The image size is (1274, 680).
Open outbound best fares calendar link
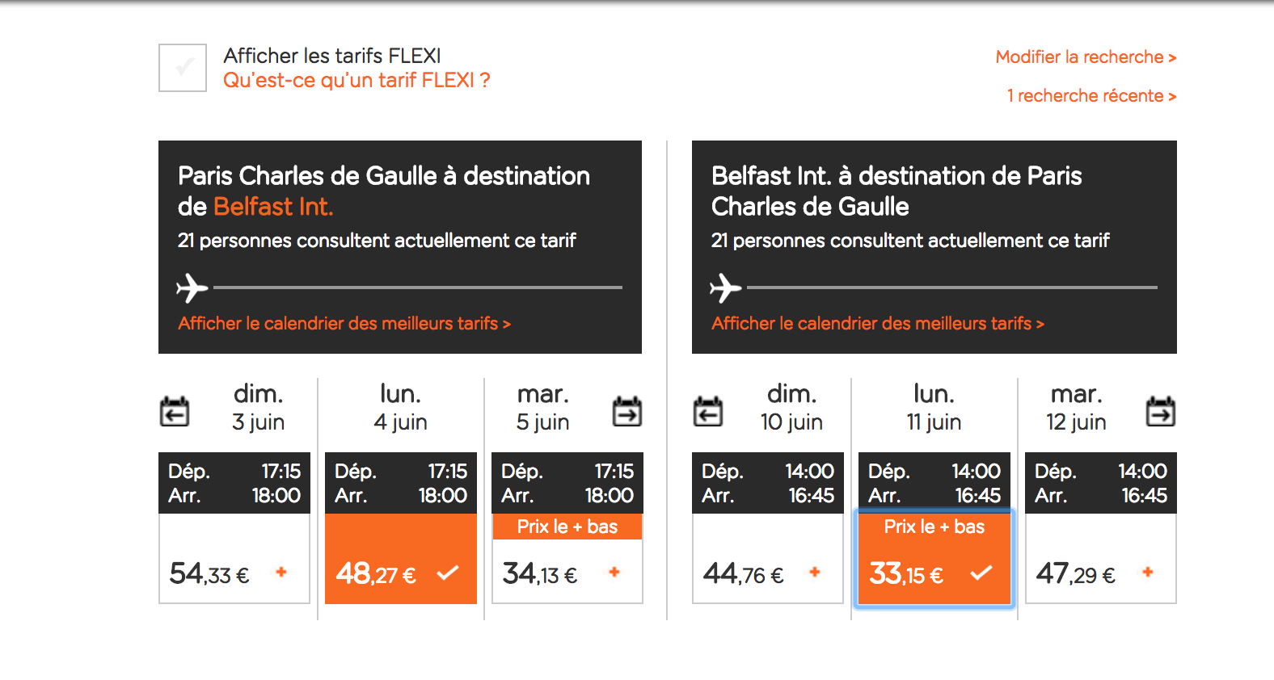click(344, 324)
